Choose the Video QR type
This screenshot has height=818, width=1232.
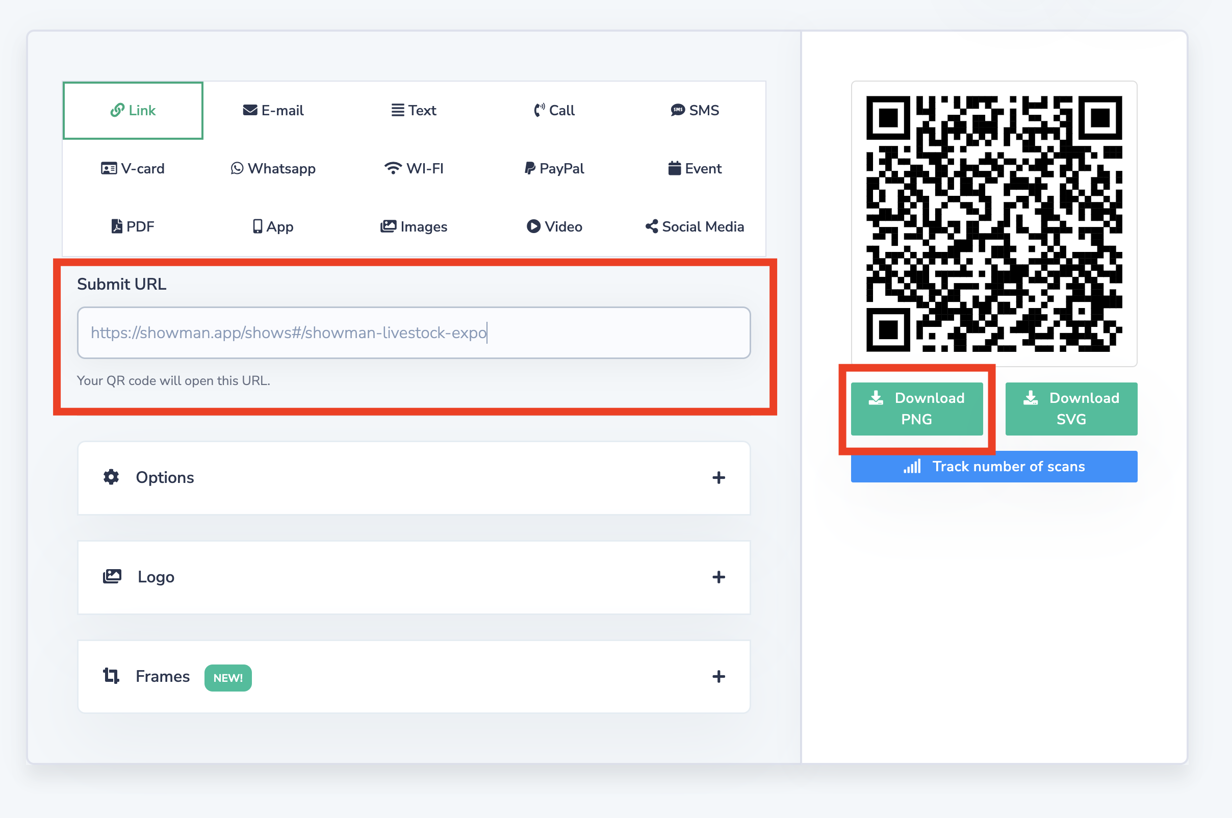(x=554, y=226)
